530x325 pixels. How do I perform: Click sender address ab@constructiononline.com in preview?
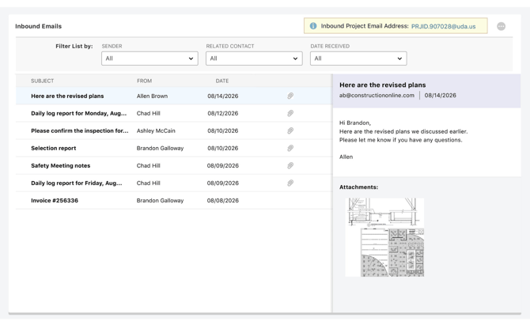(x=377, y=95)
